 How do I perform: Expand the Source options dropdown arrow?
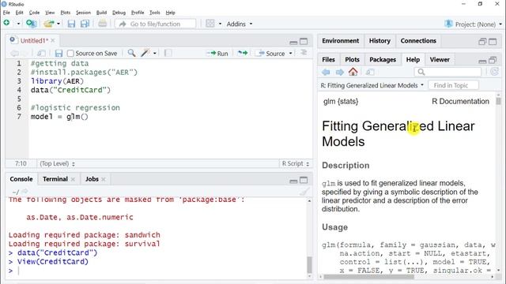coord(290,54)
